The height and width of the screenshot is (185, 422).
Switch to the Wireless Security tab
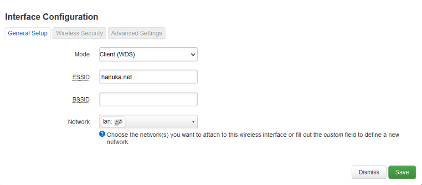point(79,33)
